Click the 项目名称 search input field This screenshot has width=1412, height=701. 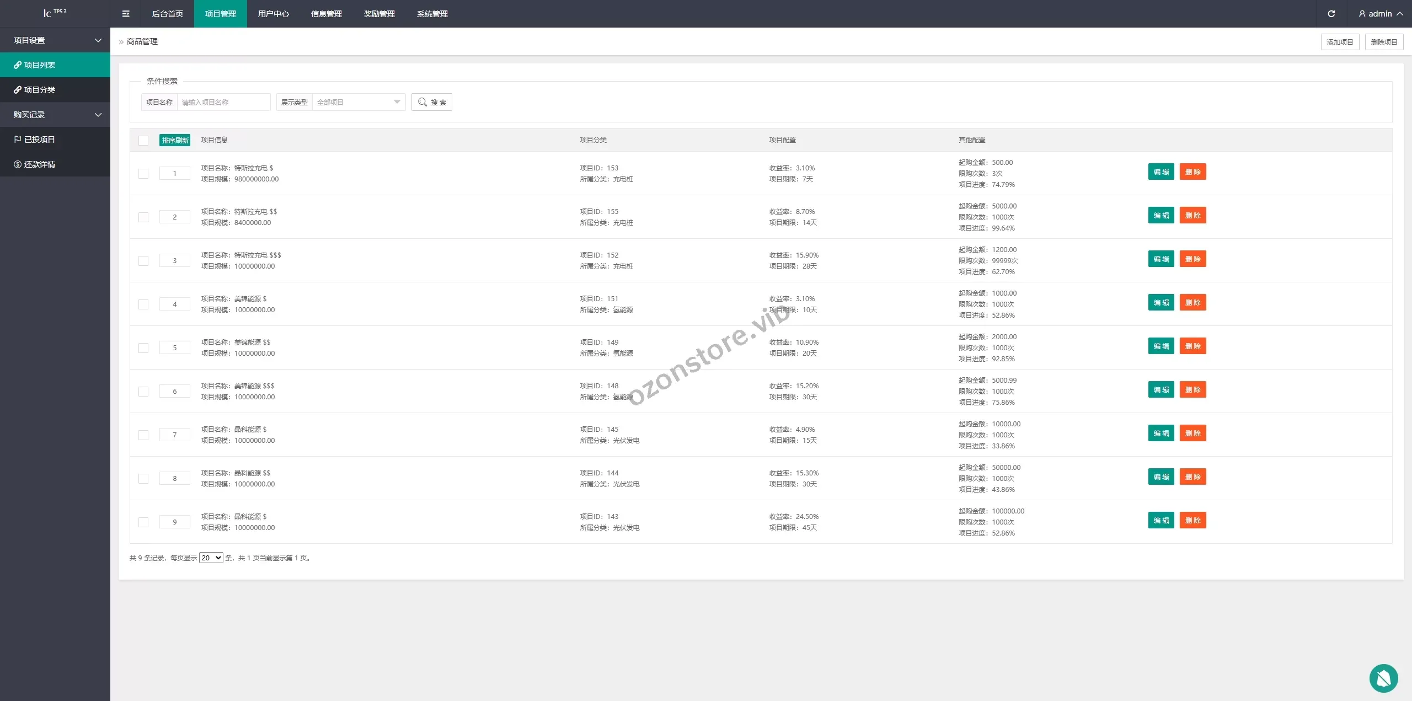pyautogui.click(x=223, y=102)
